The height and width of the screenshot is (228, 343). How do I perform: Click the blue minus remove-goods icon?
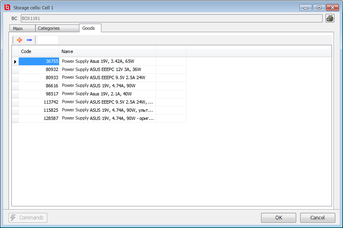point(29,40)
